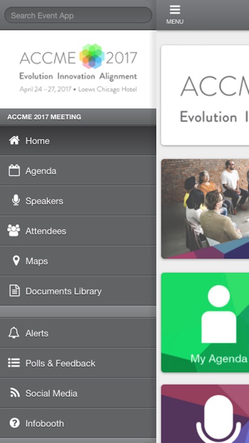Click the Polls & Feedback list icon
Image resolution: width=249 pixels, height=443 pixels.
tap(14, 363)
